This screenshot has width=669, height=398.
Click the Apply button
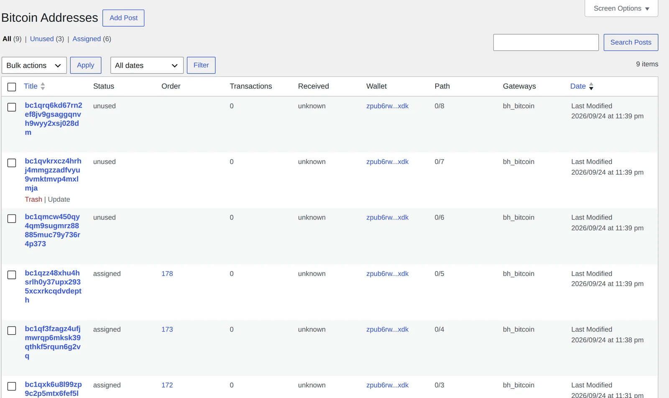pos(86,65)
